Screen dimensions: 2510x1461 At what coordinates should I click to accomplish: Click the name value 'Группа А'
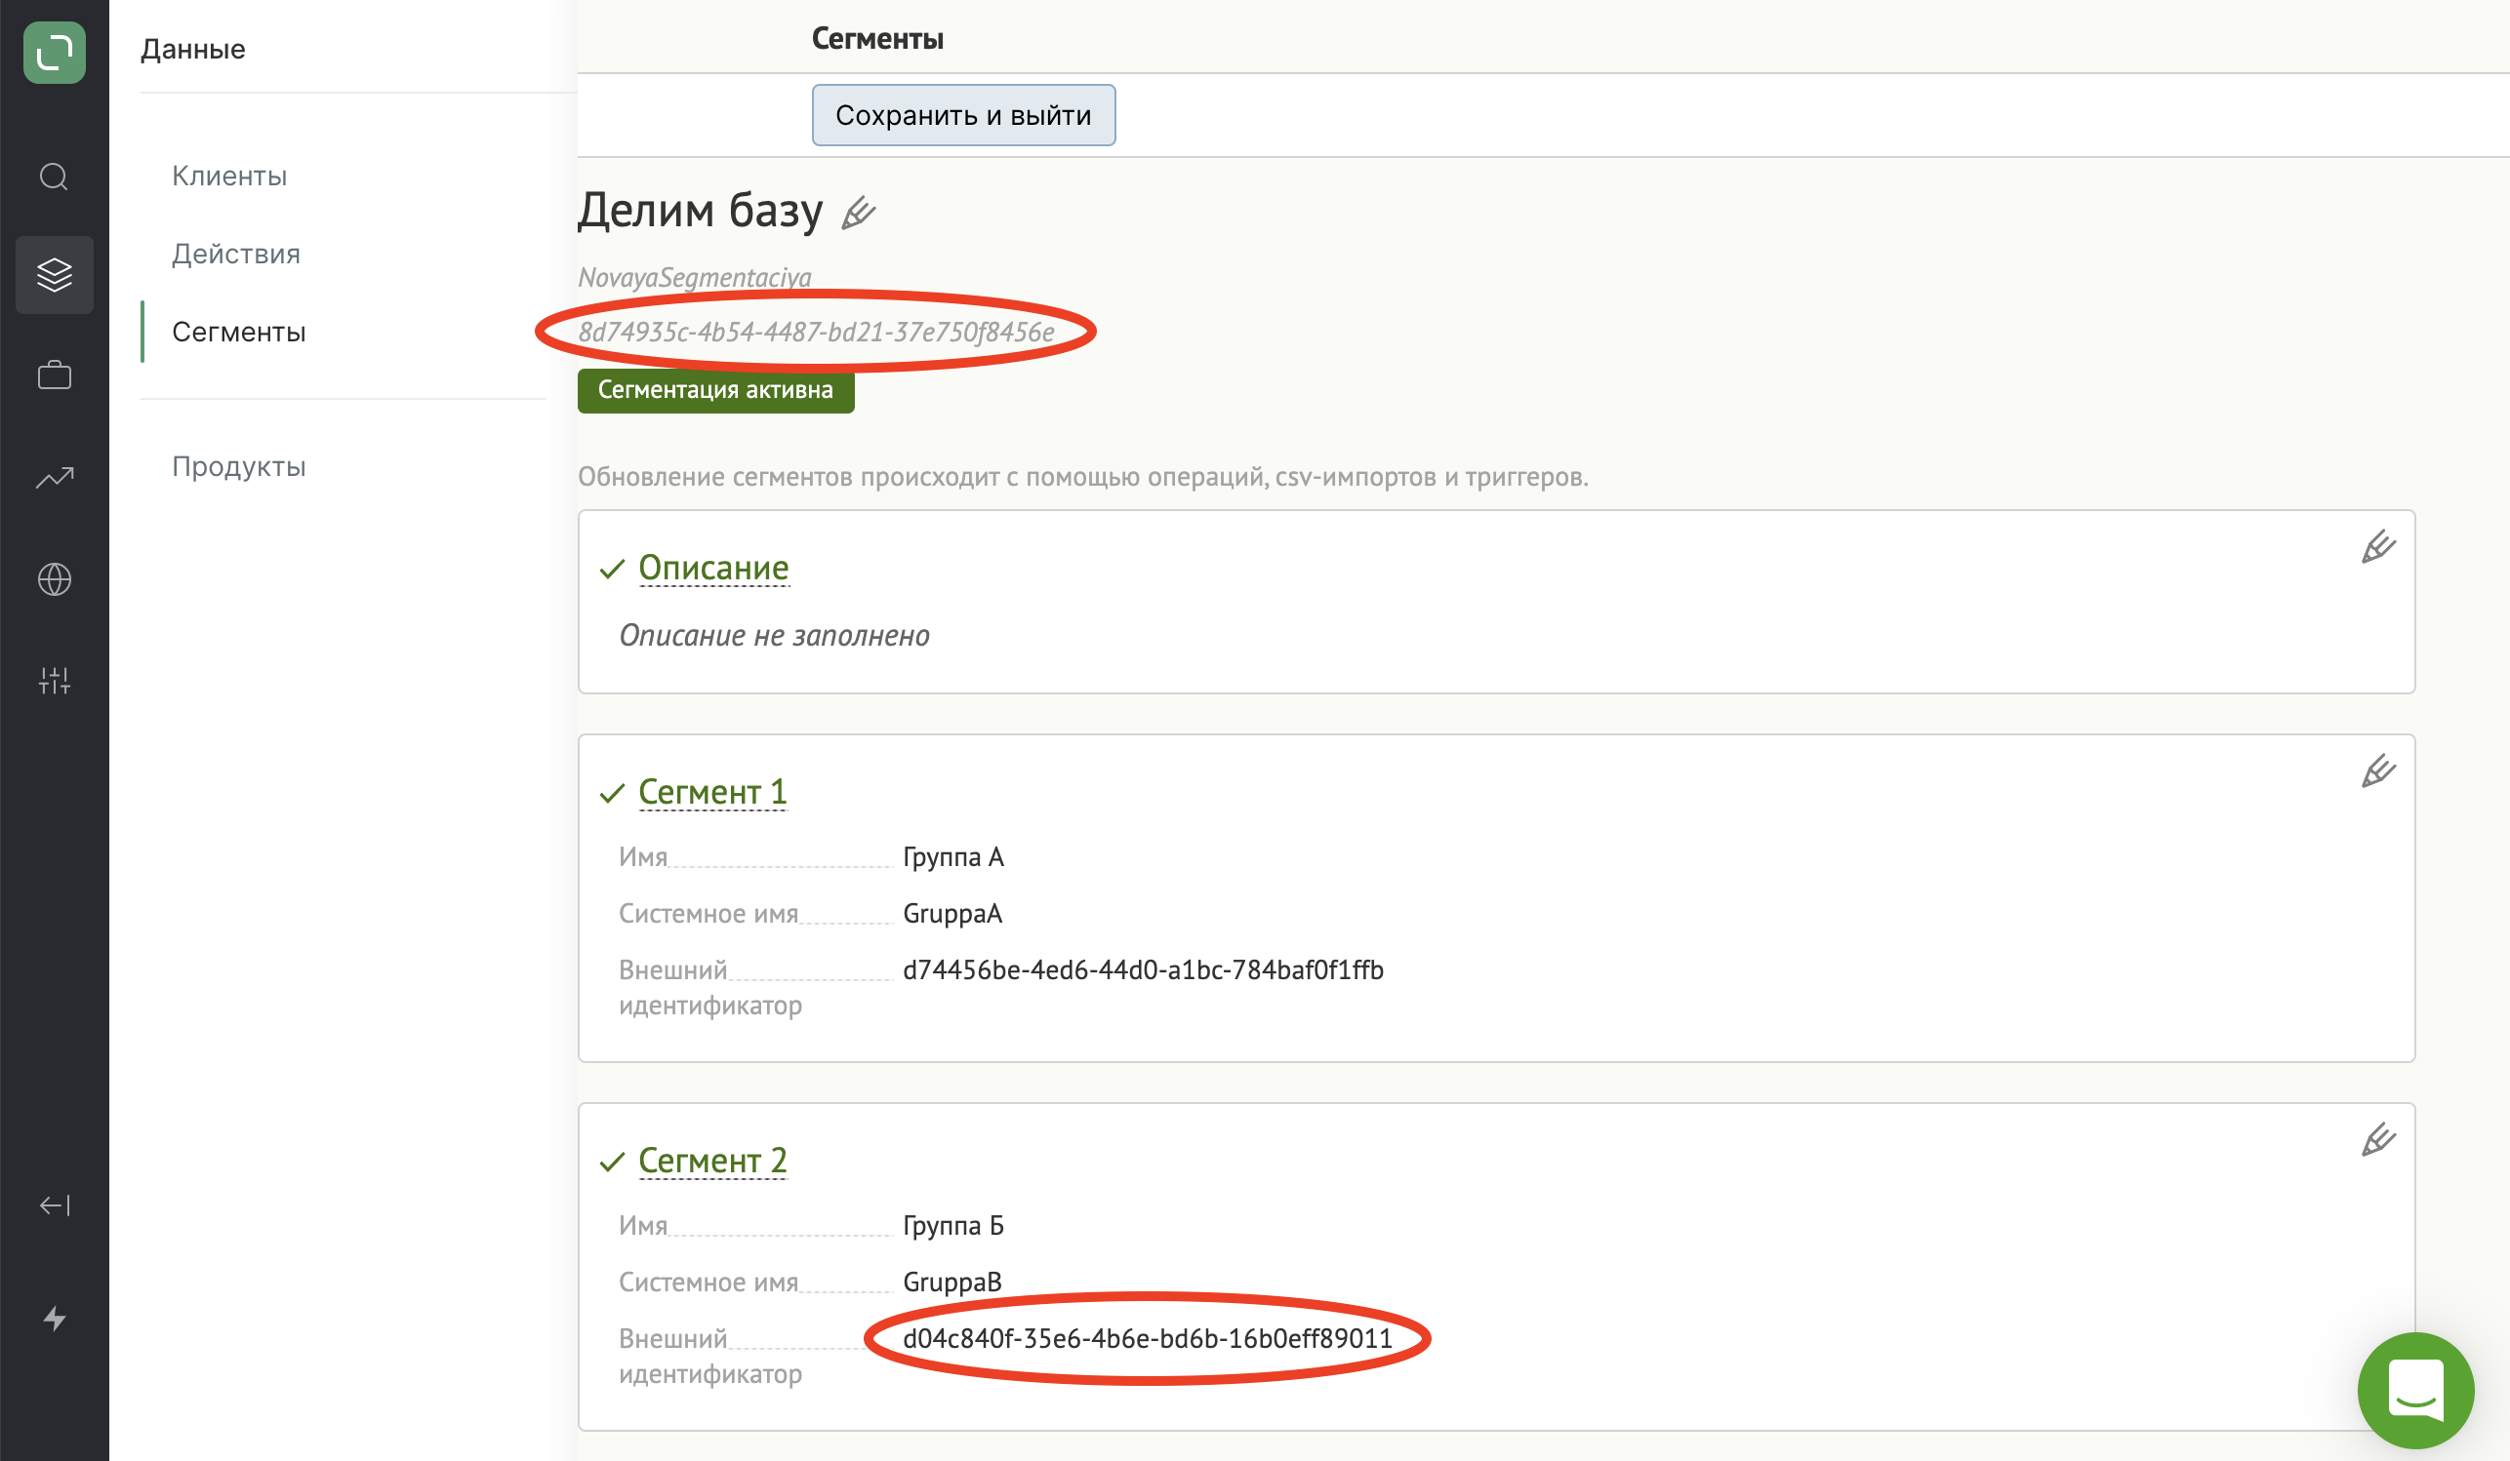(953, 857)
